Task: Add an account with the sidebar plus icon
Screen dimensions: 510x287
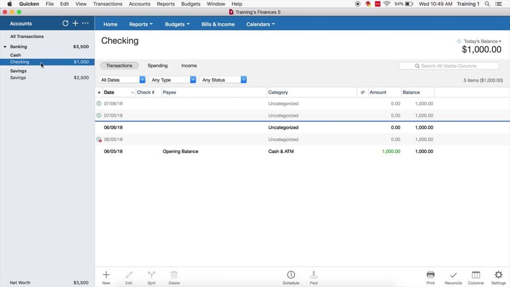Action: pos(75,23)
